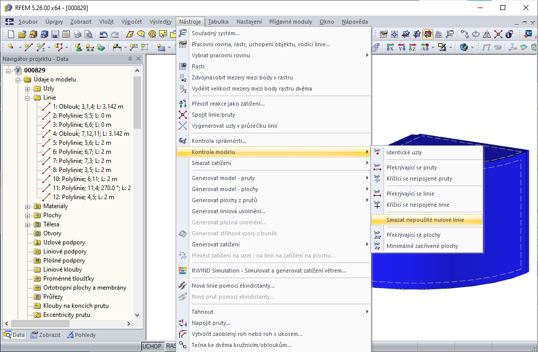The width and height of the screenshot is (538, 352).
Task: Select line 4: Oblouk; 7,12,11 in the tree
Action: (91, 134)
